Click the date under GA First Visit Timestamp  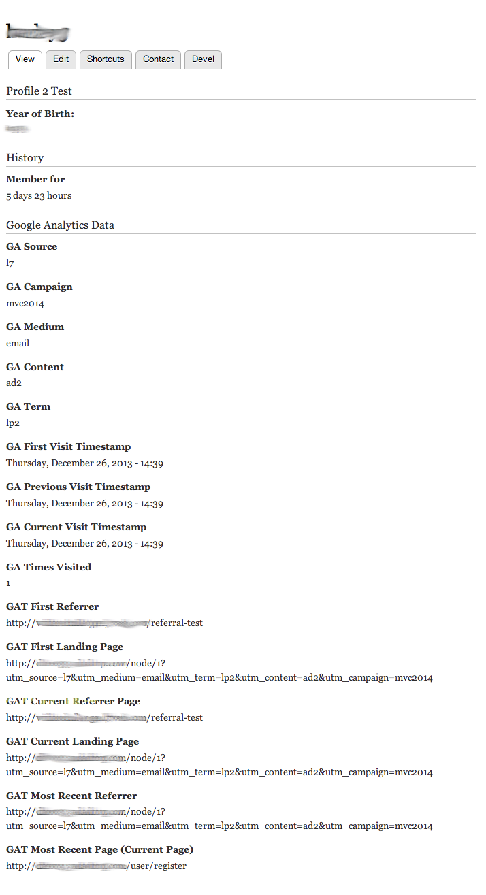84,463
